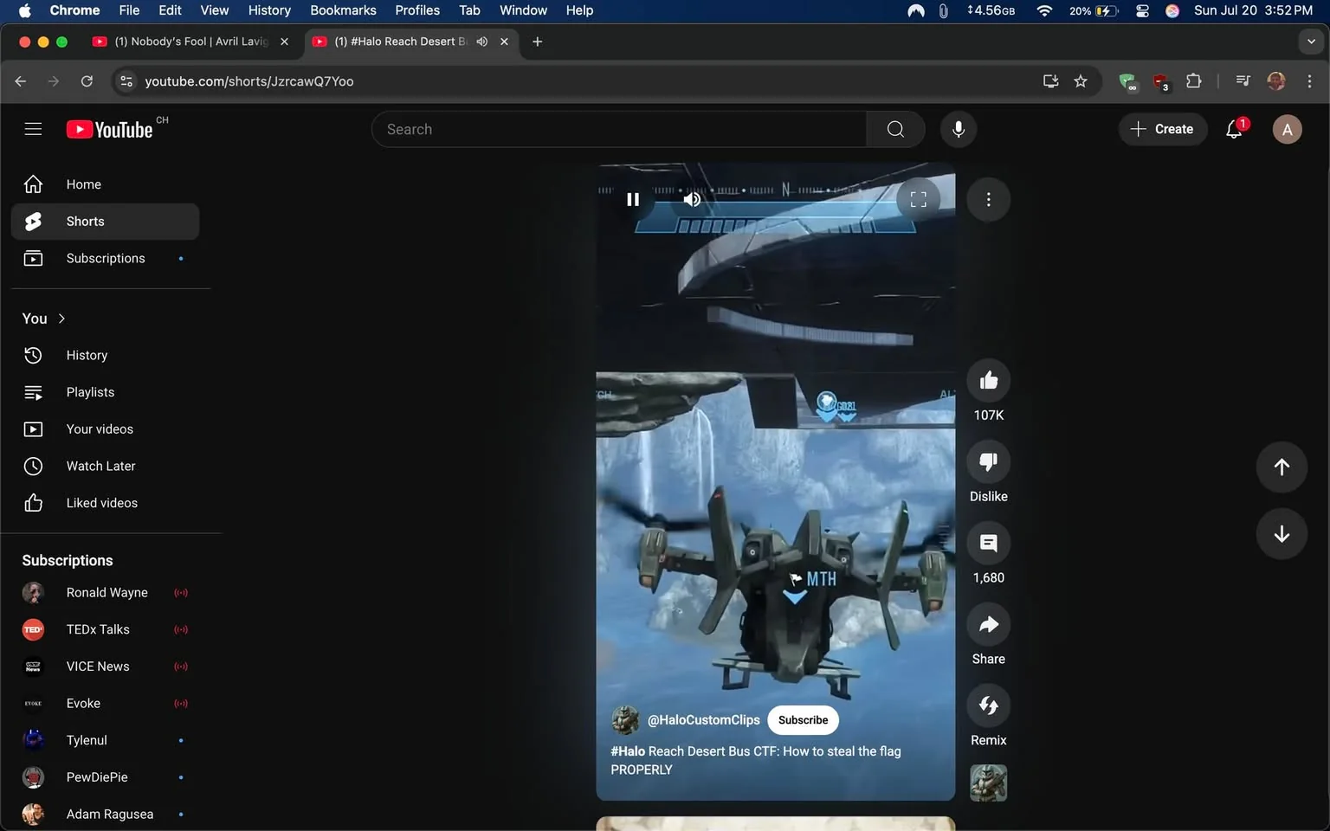Open Chrome three-dot menu

[1309, 81]
